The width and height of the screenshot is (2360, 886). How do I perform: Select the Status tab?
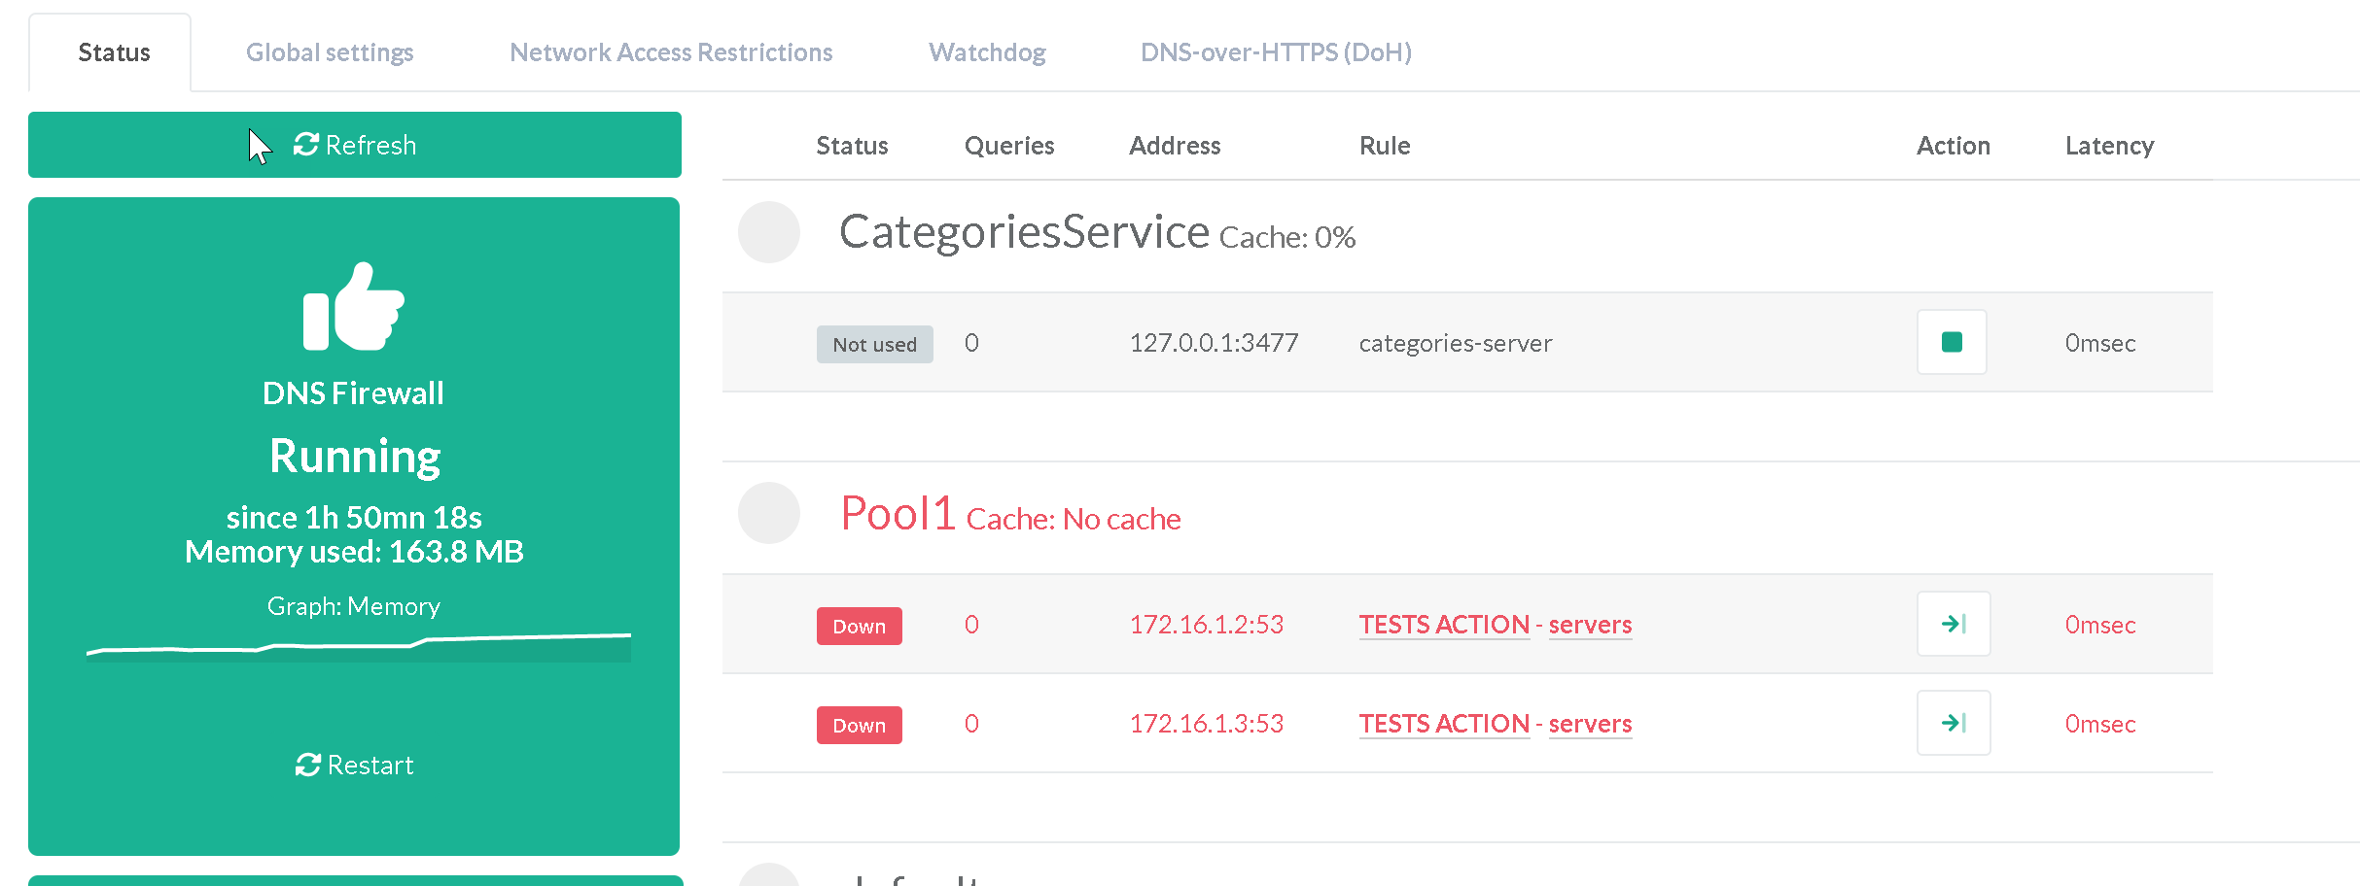point(114,52)
